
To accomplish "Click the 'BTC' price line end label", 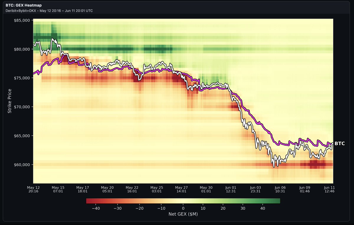I will pos(340,144).
